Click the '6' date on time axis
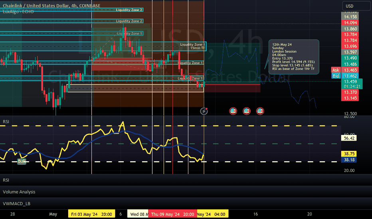This screenshot has width=372, height=219. tap(121, 214)
